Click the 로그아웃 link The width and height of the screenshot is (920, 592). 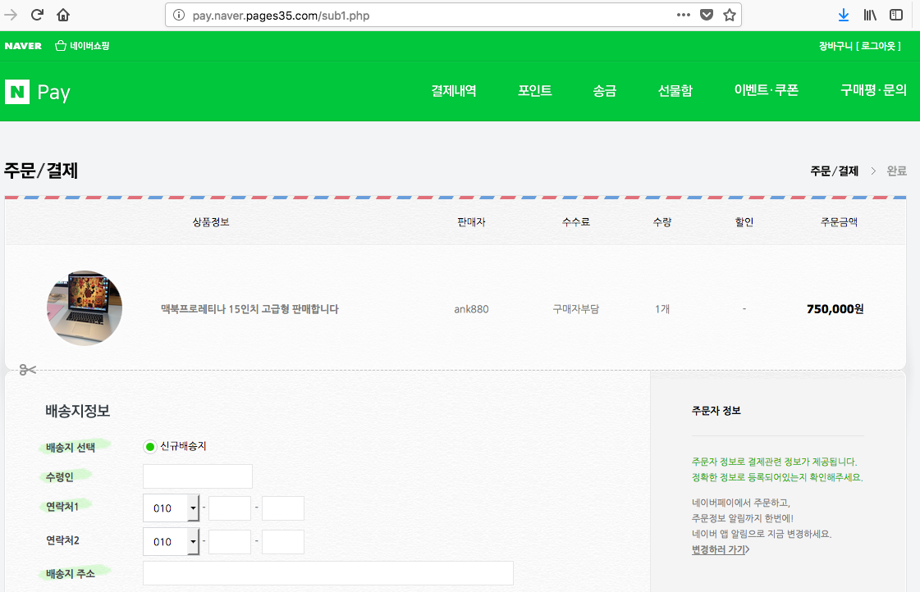click(x=877, y=46)
